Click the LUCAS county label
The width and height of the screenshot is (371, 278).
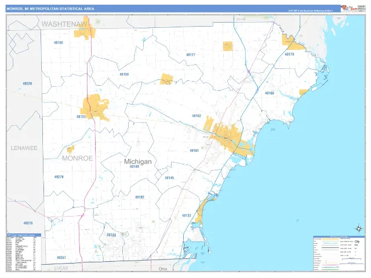[61, 268]
